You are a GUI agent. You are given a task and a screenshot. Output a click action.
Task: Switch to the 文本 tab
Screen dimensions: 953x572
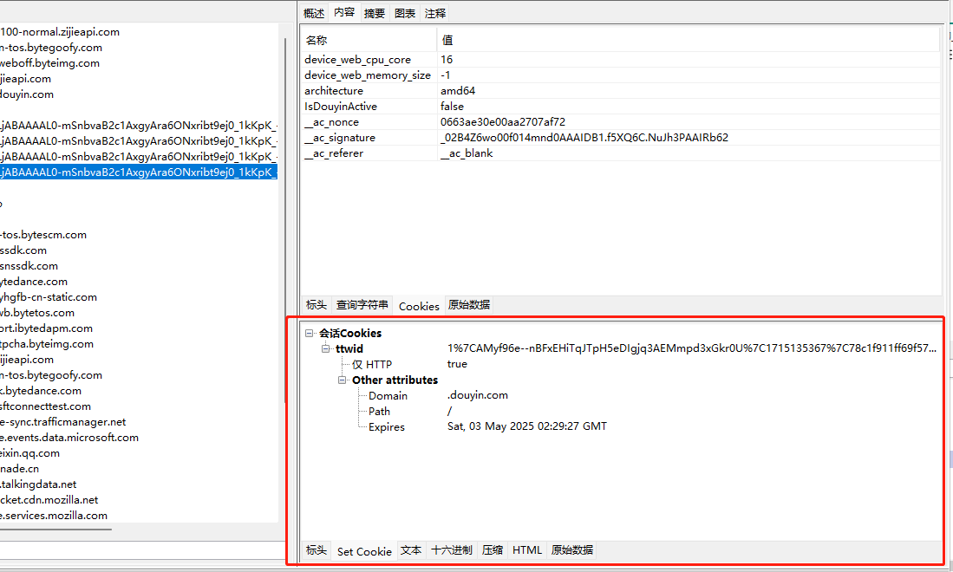pyautogui.click(x=411, y=550)
